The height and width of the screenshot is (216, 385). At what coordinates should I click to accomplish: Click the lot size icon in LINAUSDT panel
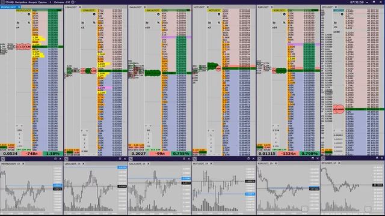[83, 23]
